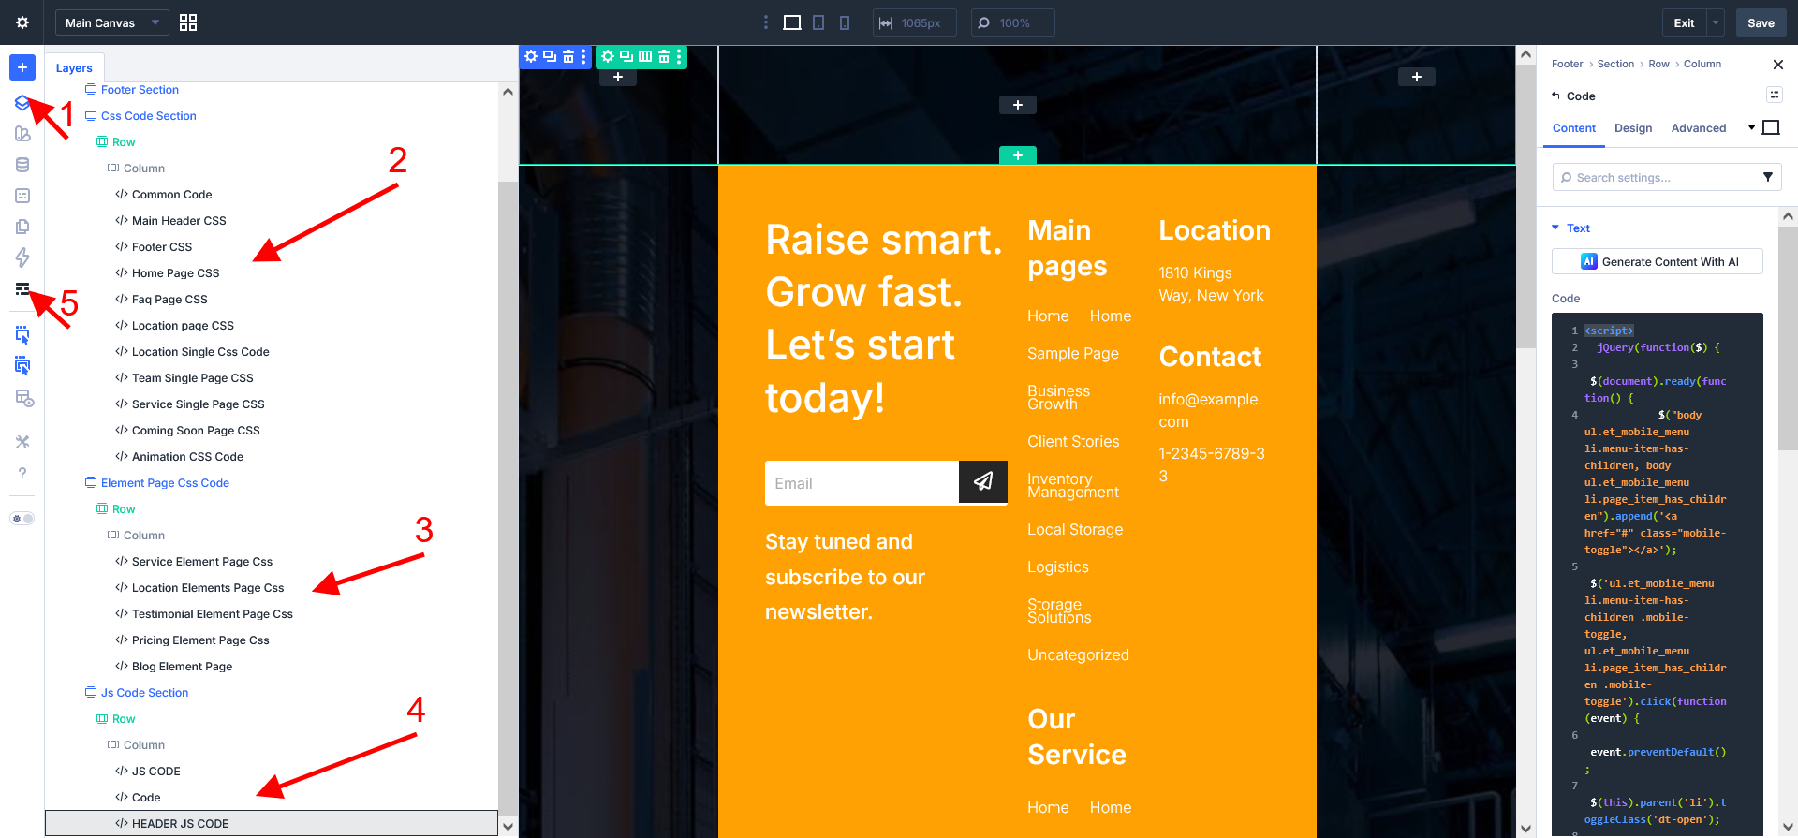1798x838 pixels.
Task: Open the lightning bolt icon in sidebar
Action: (22, 257)
